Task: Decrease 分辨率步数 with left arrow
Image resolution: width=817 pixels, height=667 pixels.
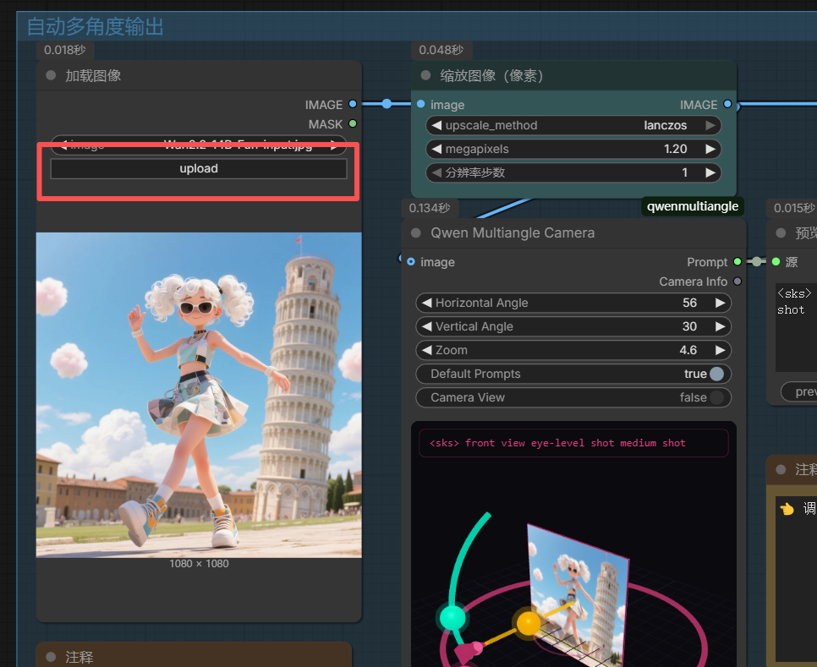Action: 436,172
